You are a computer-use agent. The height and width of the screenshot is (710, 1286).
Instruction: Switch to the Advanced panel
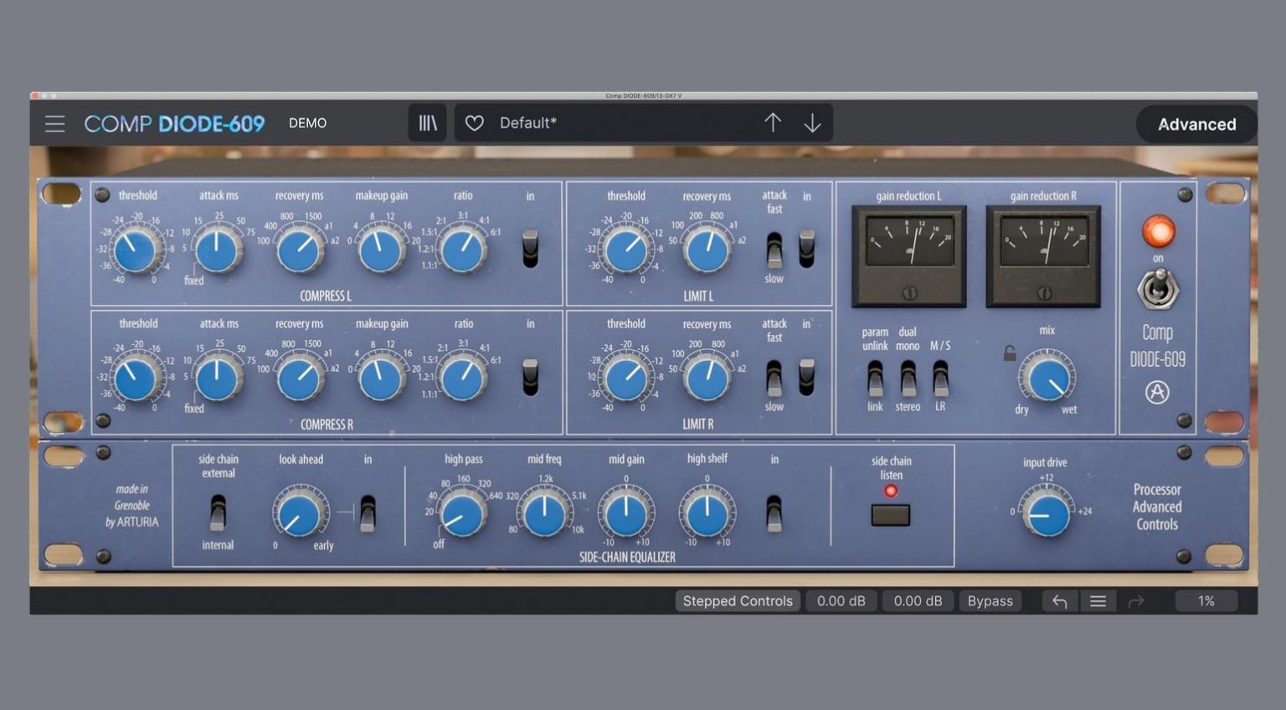(1196, 124)
